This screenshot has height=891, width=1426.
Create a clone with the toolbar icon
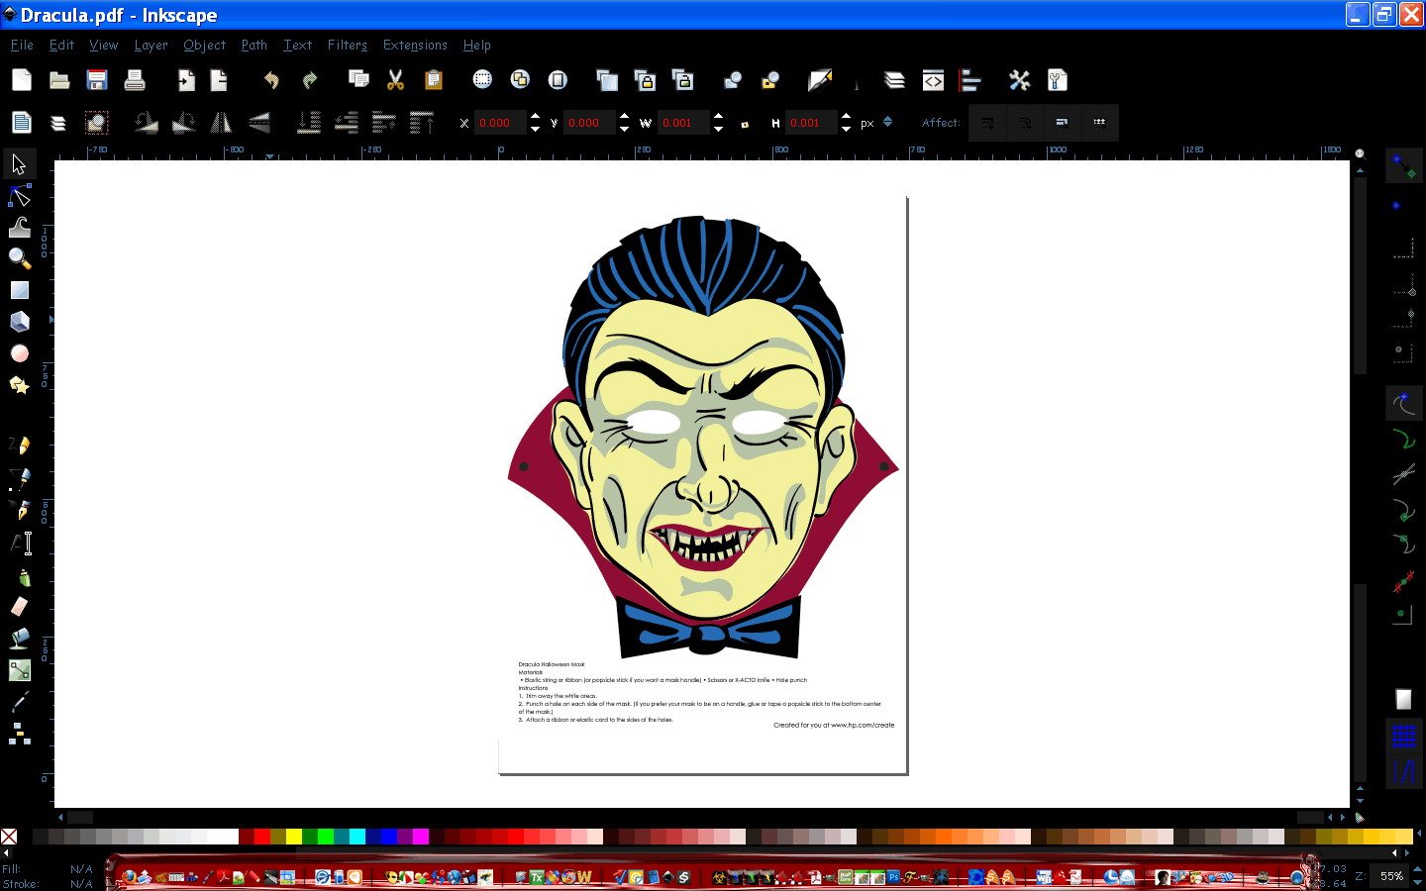(645, 80)
